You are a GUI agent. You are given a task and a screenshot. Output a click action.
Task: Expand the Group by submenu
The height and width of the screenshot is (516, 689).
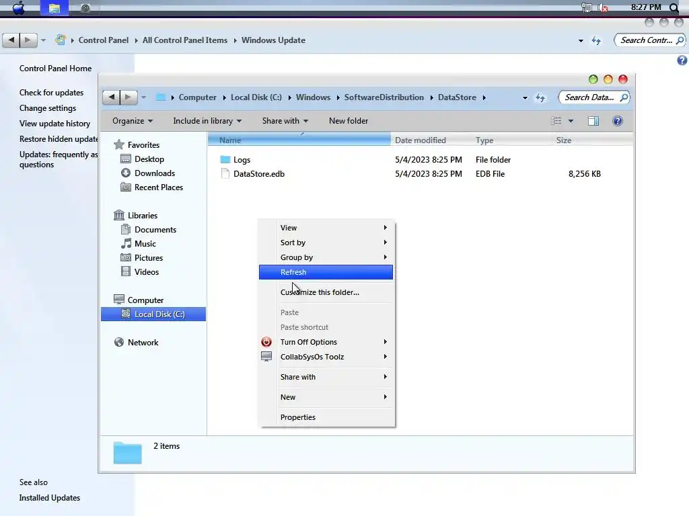tap(326, 257)
